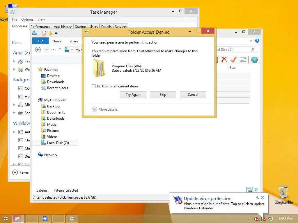298x223 pixels.
Task: Click the Program Files (x86) folder icon
Action: pyautogui.click(x=99, y=68)
